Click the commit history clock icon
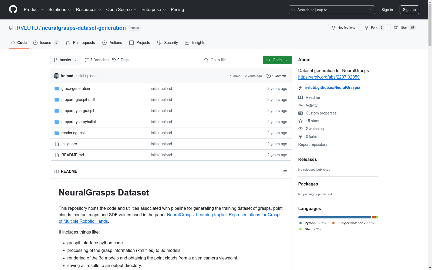432x270 pixels. [268, 76]
